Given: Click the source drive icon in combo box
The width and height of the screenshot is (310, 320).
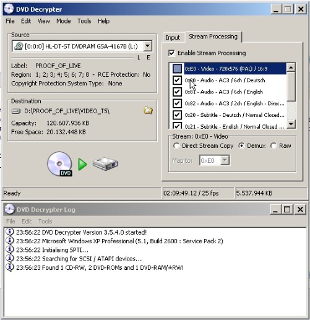Looking at the screenshot, I should [x=19, y=46].
